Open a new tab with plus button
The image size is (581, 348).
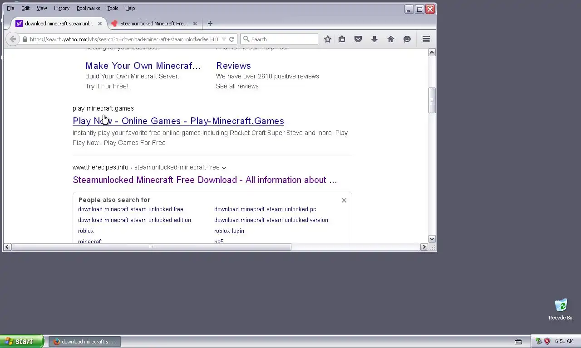(x=210, y=24)
